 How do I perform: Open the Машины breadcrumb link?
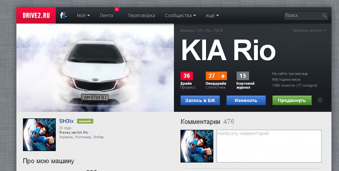187,31
